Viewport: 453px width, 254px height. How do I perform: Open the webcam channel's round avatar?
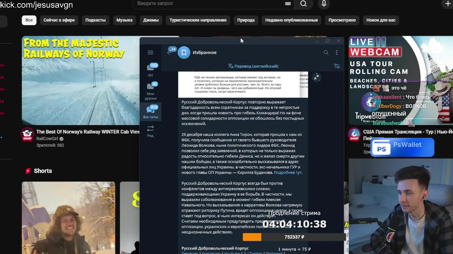(354, 134)
